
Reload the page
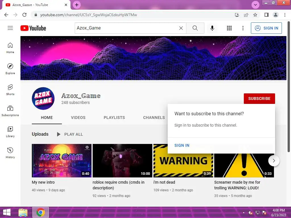click(x=24, y=15)
